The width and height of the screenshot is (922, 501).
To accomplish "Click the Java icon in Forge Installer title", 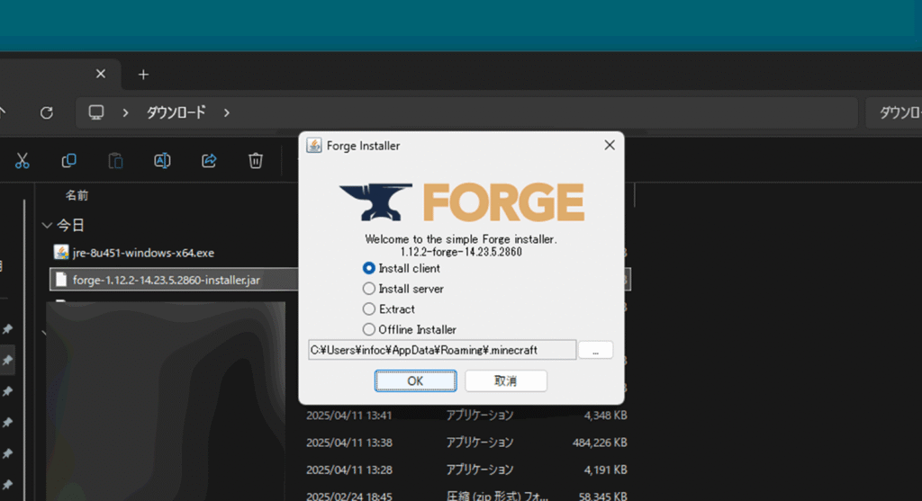I will (314, 146).
